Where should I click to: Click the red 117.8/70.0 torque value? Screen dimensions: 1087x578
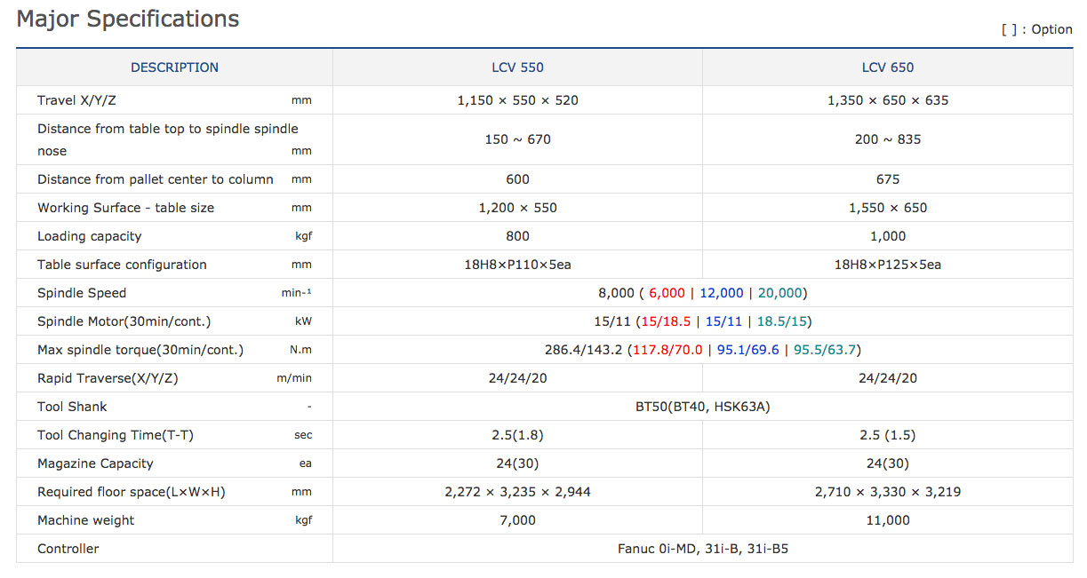pos(667,350)
